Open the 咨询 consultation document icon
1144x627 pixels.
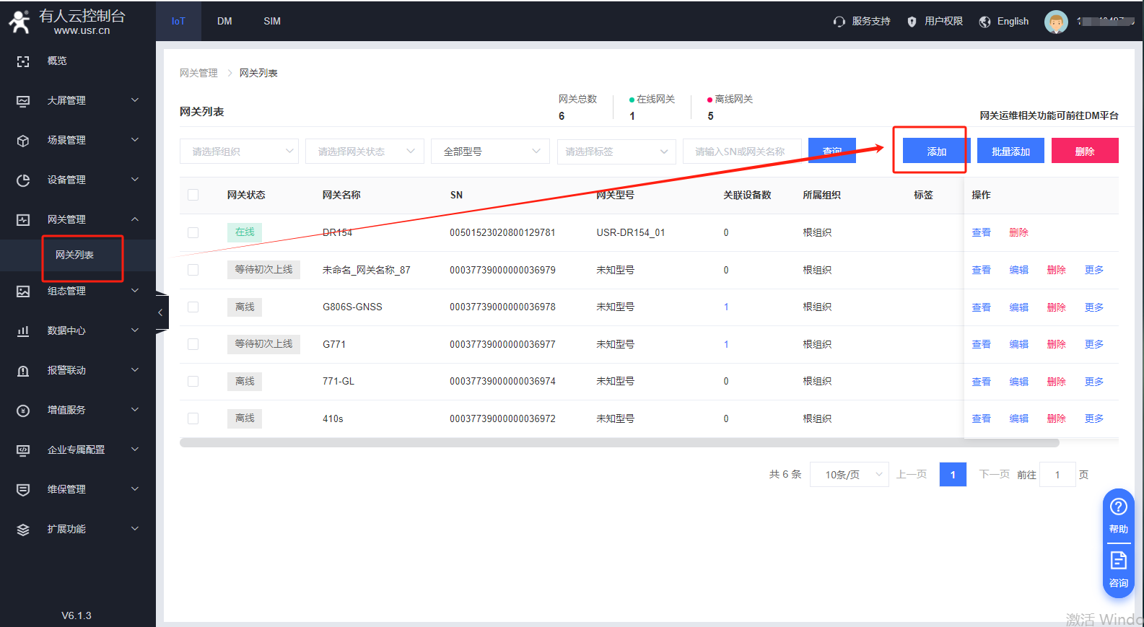[x=1118, y=561]
